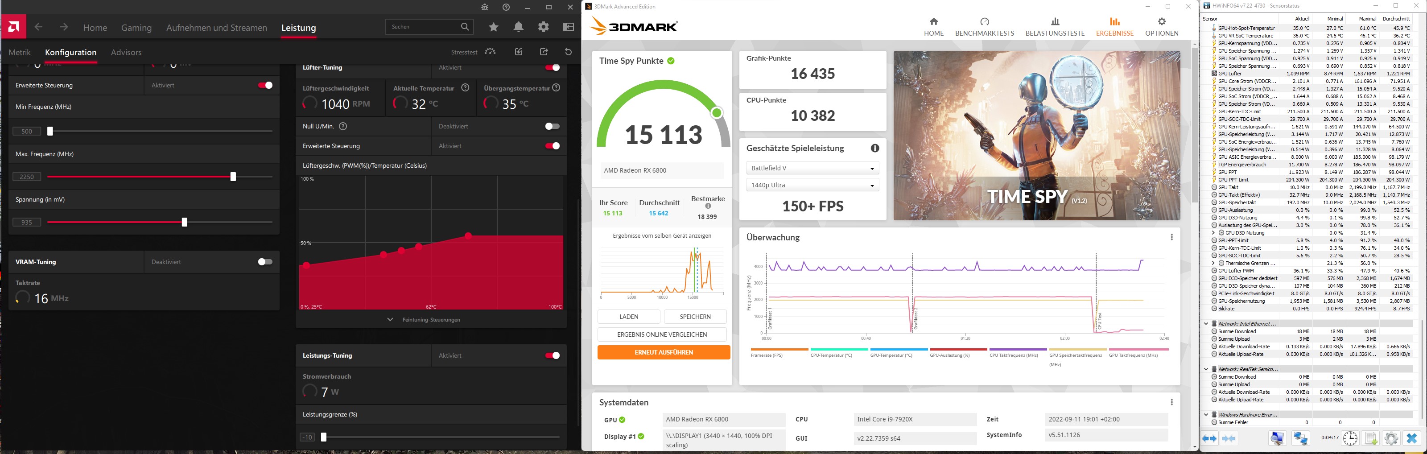Screen dimensions: 1427x454
Task: Reset HWiNFO sensor clock icon
Action: (1350, 438)
